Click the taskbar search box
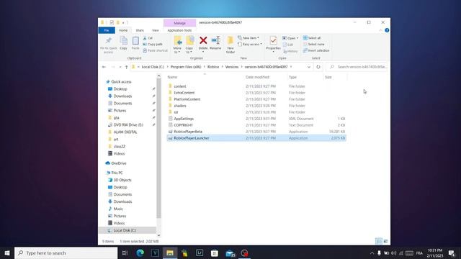Screen dimensions: 461x259 click(66, 253)
